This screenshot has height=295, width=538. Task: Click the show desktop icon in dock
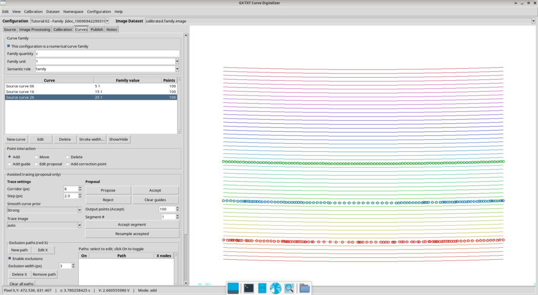tap(233, 288)
